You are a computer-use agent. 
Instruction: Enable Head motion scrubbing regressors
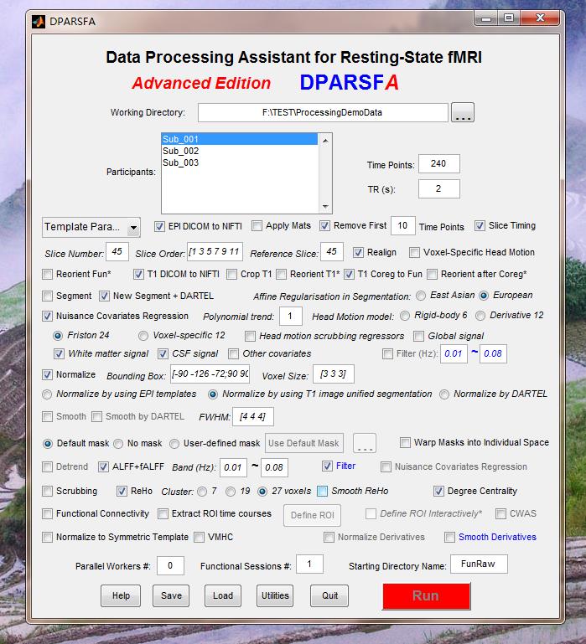click(x=250, y=337)
